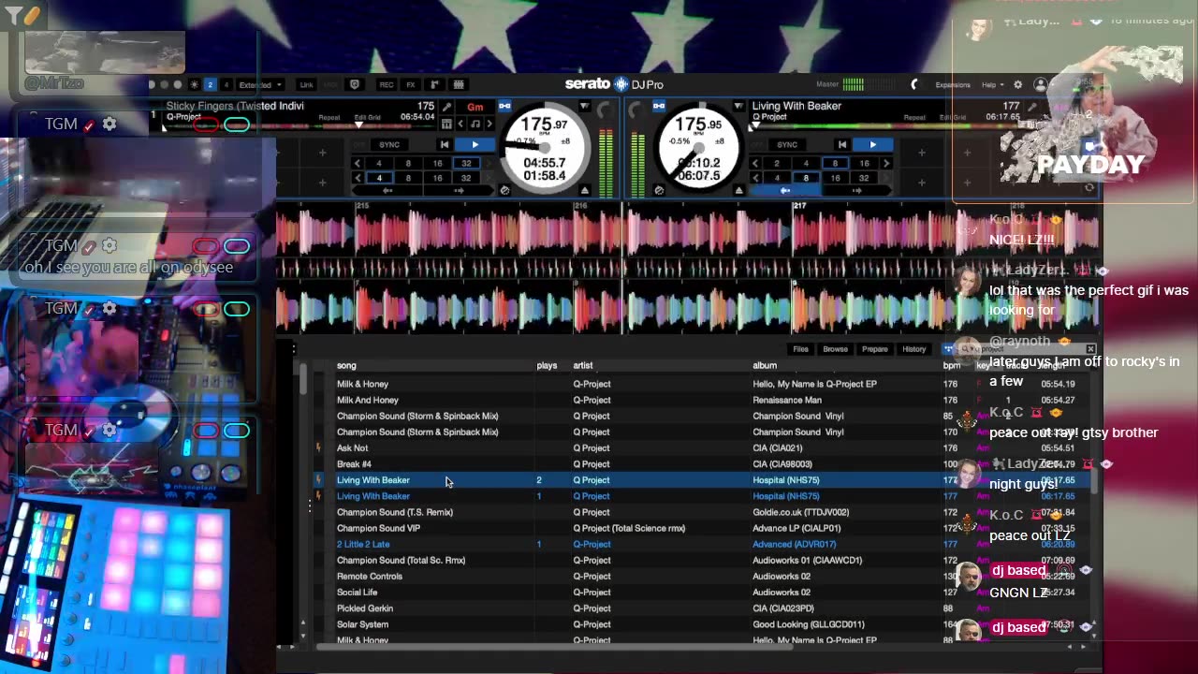Toggle the Link button
Image resolution: width=1198 pixels, height=674 pixels.
306,84
